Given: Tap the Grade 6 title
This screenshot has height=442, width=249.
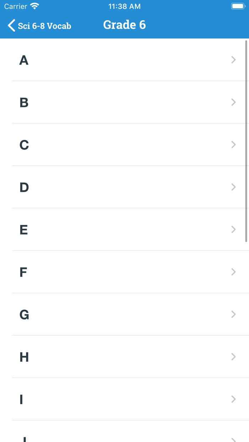Looking at the screenshot, I should pos(124,25).
